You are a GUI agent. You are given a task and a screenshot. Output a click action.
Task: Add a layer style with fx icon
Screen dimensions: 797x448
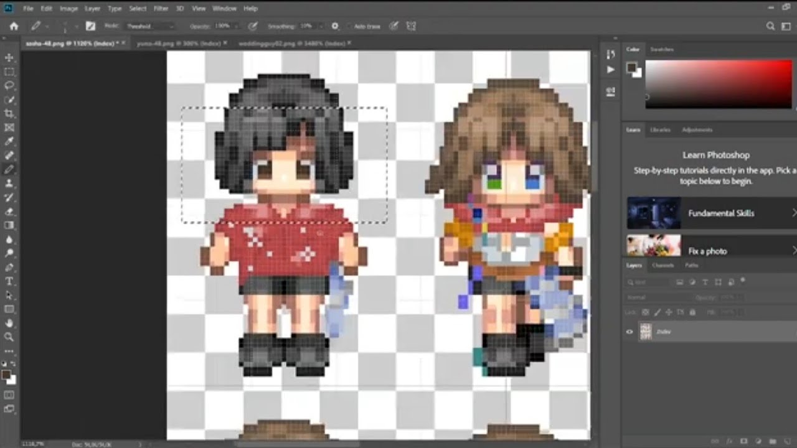point(729,441)
